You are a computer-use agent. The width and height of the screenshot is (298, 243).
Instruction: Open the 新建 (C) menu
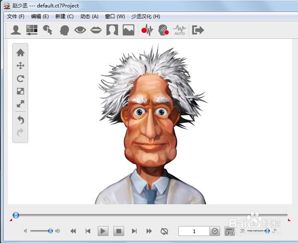click(x=64, y=17)
